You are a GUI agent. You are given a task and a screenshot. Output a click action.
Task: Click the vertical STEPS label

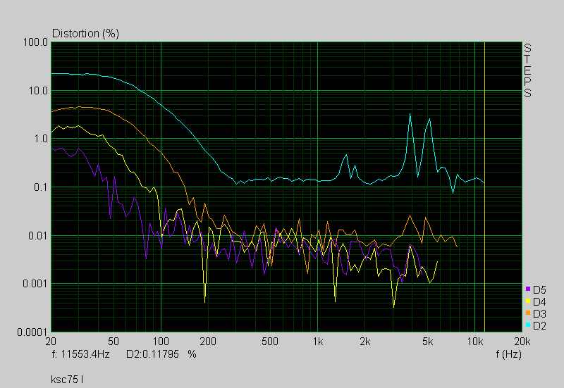pyautogui.click(x=527, y=70)
